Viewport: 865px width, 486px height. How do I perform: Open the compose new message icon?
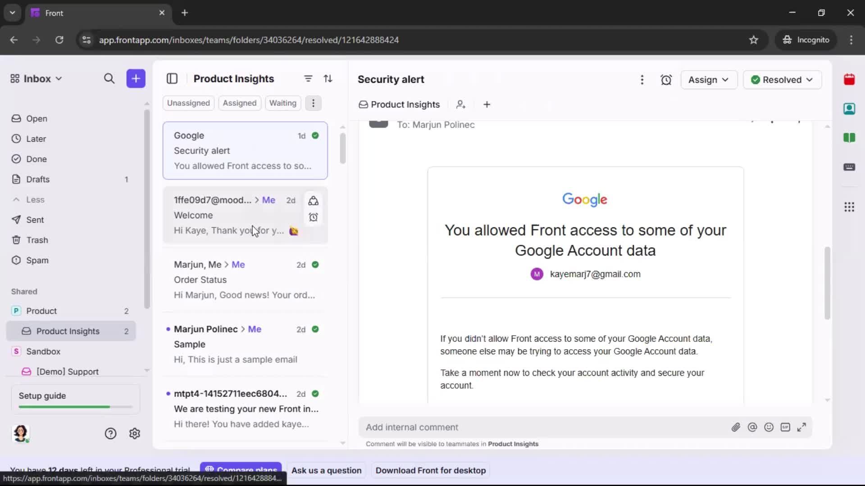pos(136,78)
